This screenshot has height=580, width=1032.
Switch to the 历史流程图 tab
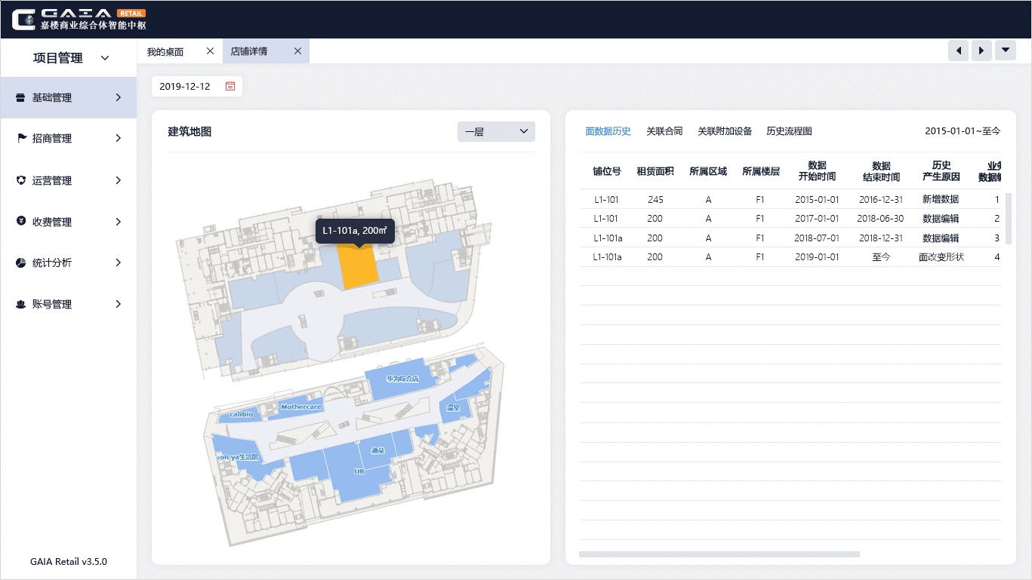789,131
